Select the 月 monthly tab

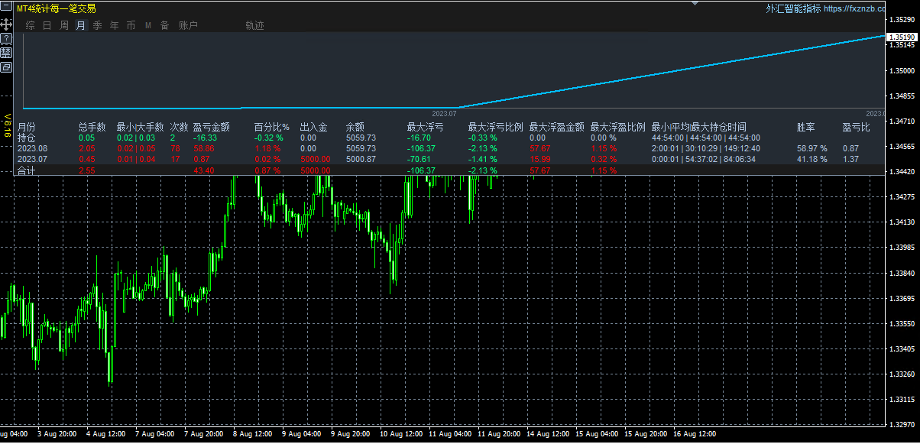tap(81, 25)
